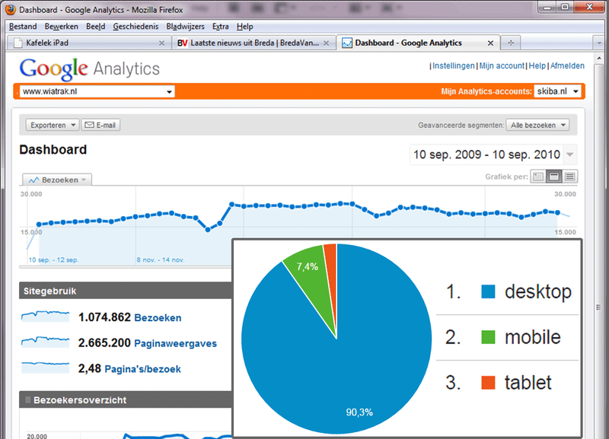The image size is (609, 439).
Task: Click the sparkline icon next to Bezoeken metric
Action: [x=44, y=317]
